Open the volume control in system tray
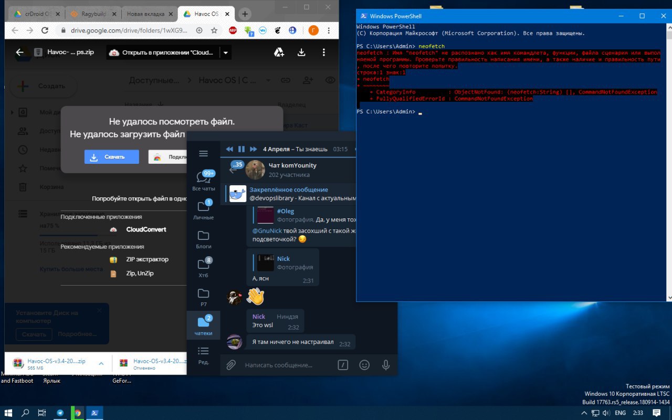Image resolution: width=672 pixels, height=420 pixels. click(607, 413)
